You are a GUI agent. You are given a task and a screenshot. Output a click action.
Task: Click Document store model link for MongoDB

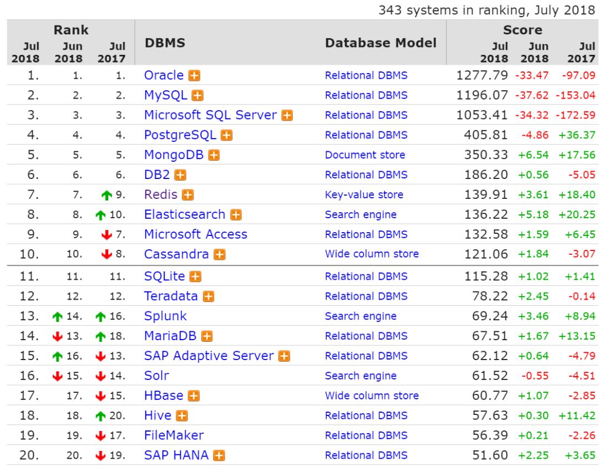(x=365, y=155)
